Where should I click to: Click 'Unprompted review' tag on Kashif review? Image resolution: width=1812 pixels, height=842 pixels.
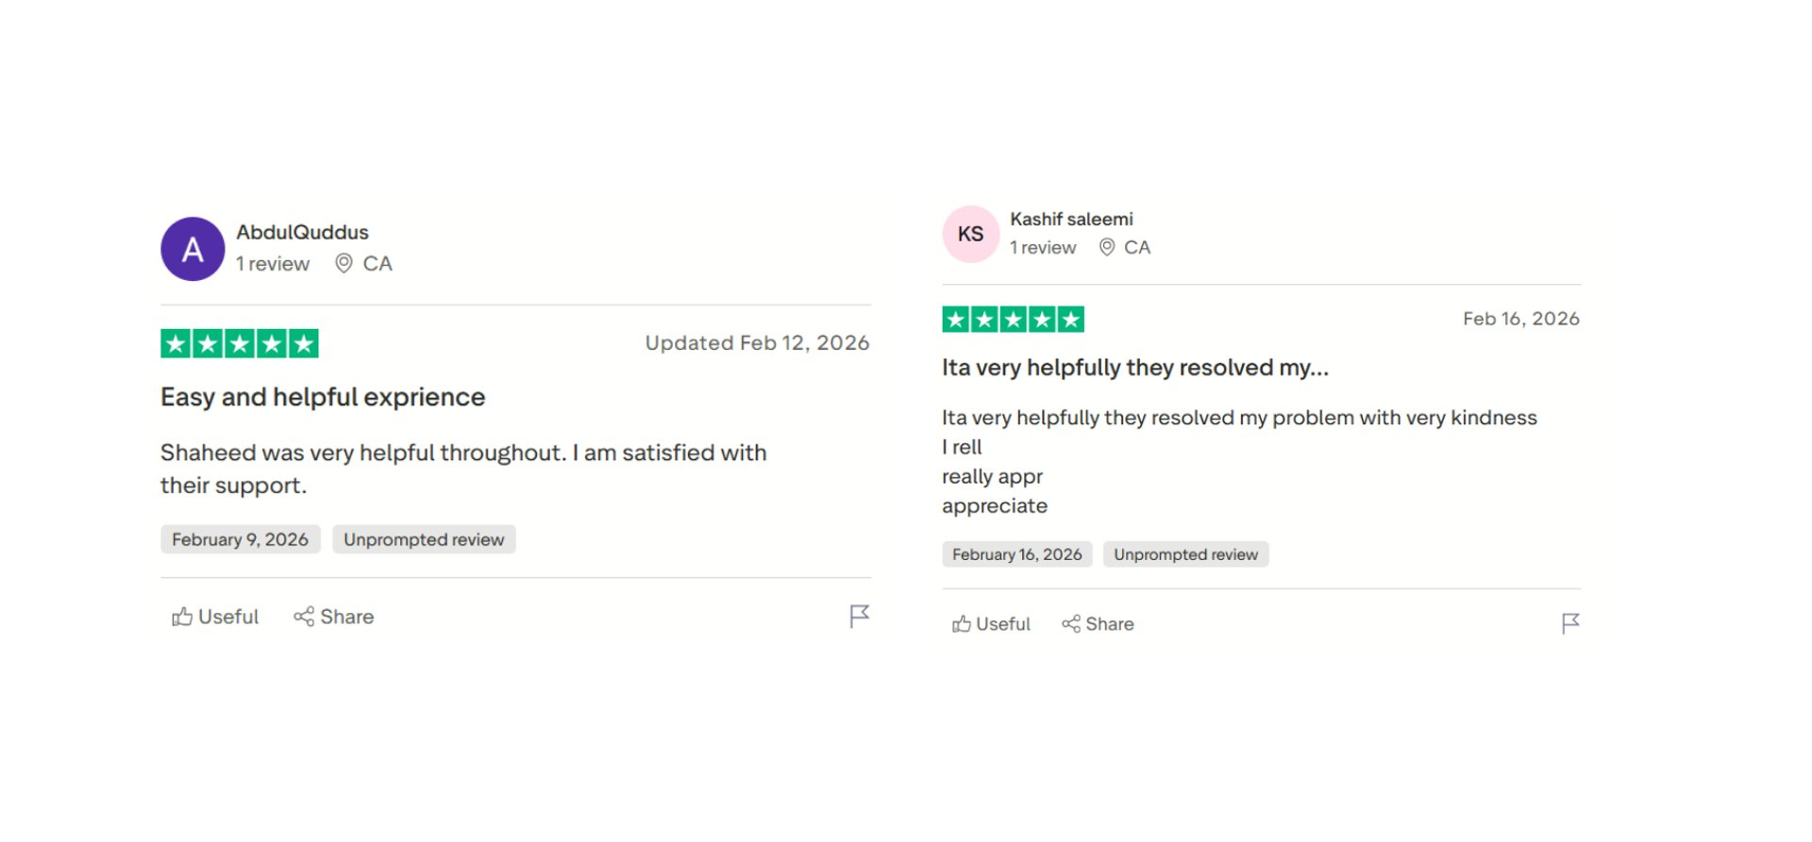click(x=1185, y=554)
